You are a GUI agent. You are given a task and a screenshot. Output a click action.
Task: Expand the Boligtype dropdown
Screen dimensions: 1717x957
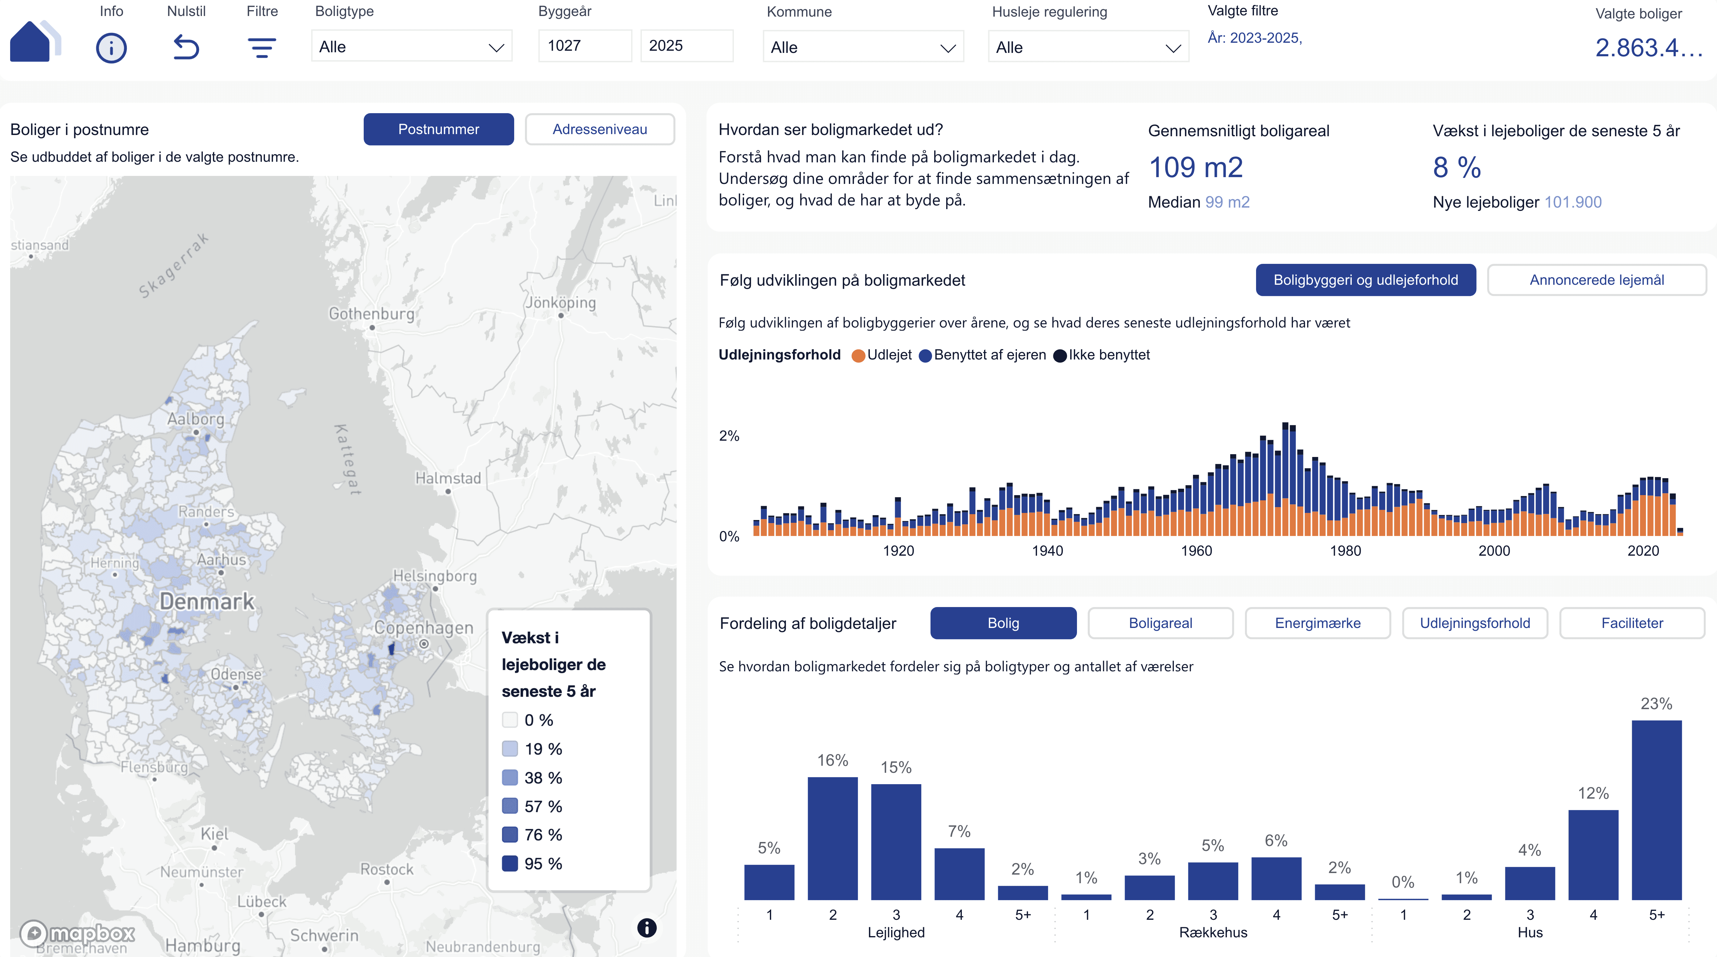pos(411,47)
